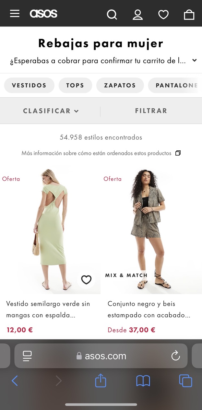Screen dimensions: 202x410
Task: Select the TOPS category chip
Action: pyautogui.click(x=75, y=85)
